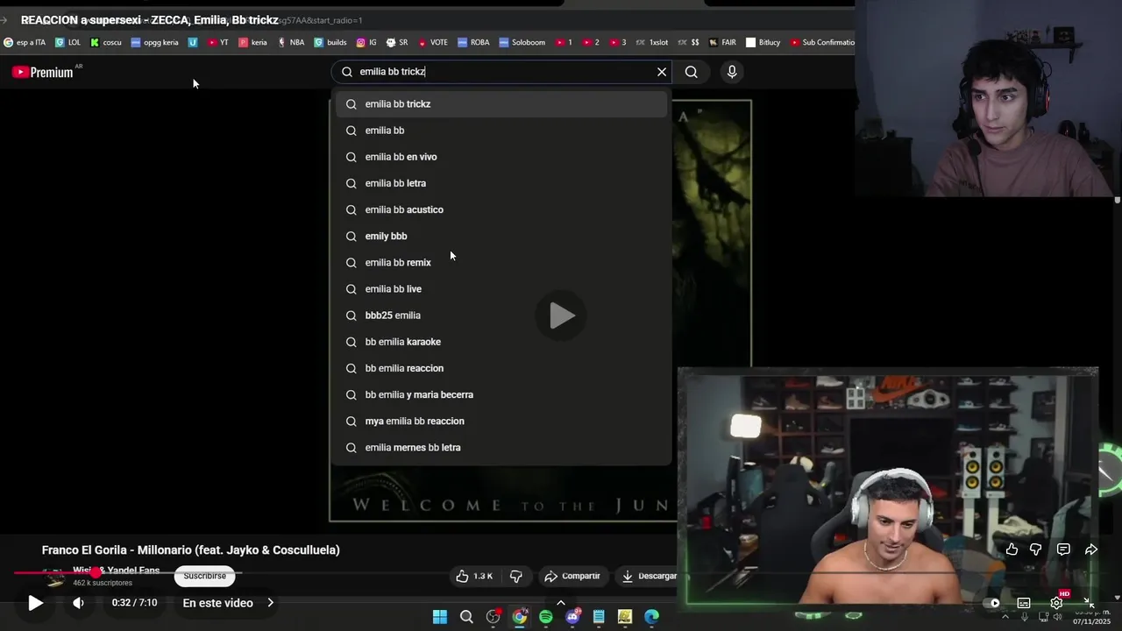1122x631 pixels.
Task: Click video title 'Franco El Gorila - Millonario'
Action: point(190,550)
